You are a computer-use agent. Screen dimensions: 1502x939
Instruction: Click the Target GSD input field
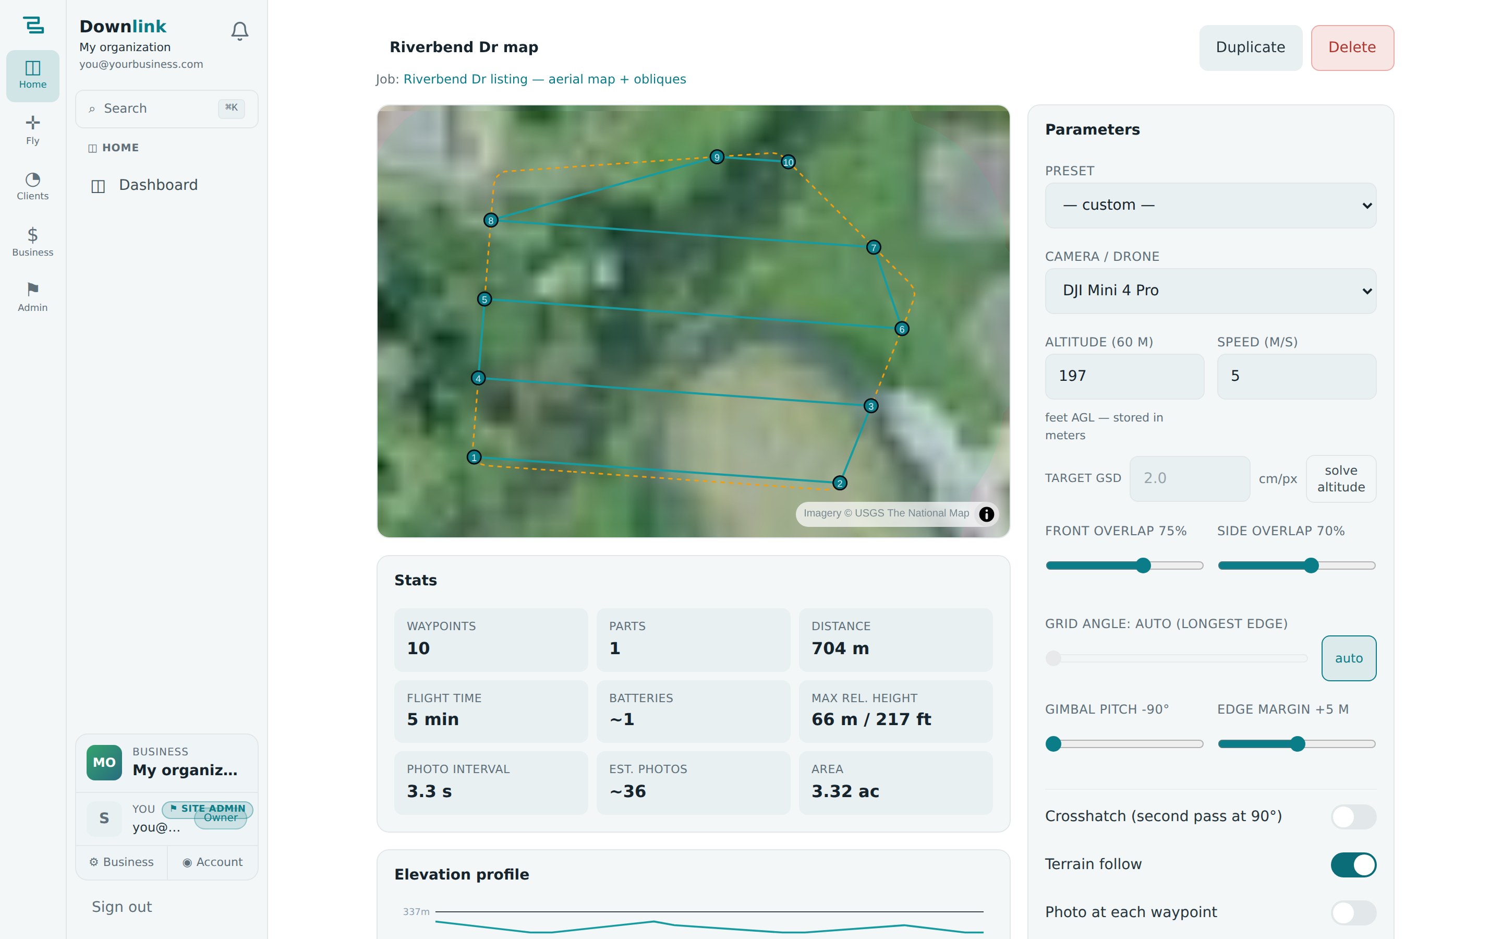click(x=1189, y=479)
